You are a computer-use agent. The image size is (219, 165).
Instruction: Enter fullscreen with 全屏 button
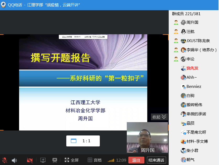[x=72, y=160]
